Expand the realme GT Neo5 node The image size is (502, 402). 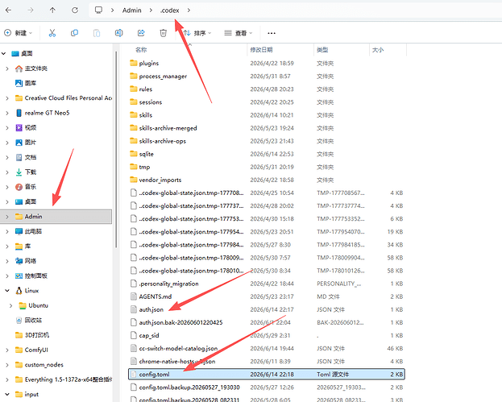pos(7,113)
